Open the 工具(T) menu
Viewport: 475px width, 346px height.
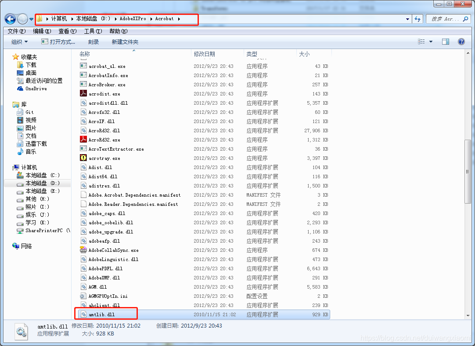point(93,31)
